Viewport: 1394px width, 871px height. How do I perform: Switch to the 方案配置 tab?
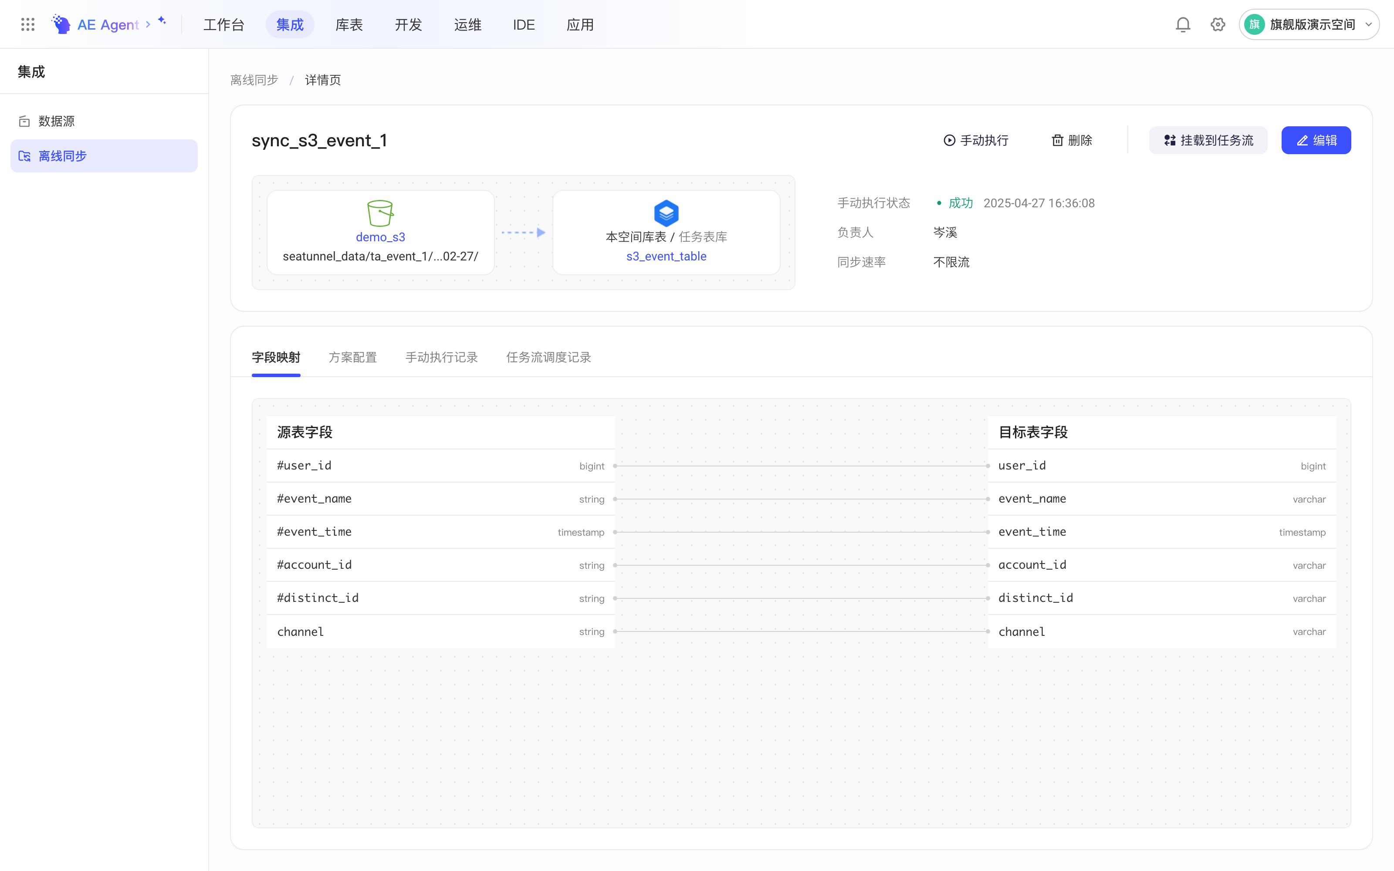pyautogui.click(x=352, y=357)
